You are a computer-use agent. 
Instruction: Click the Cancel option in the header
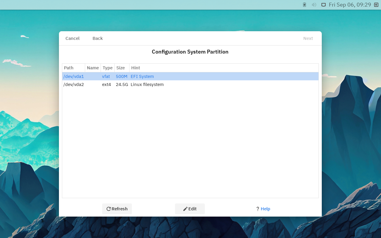(x=72, y=38)
